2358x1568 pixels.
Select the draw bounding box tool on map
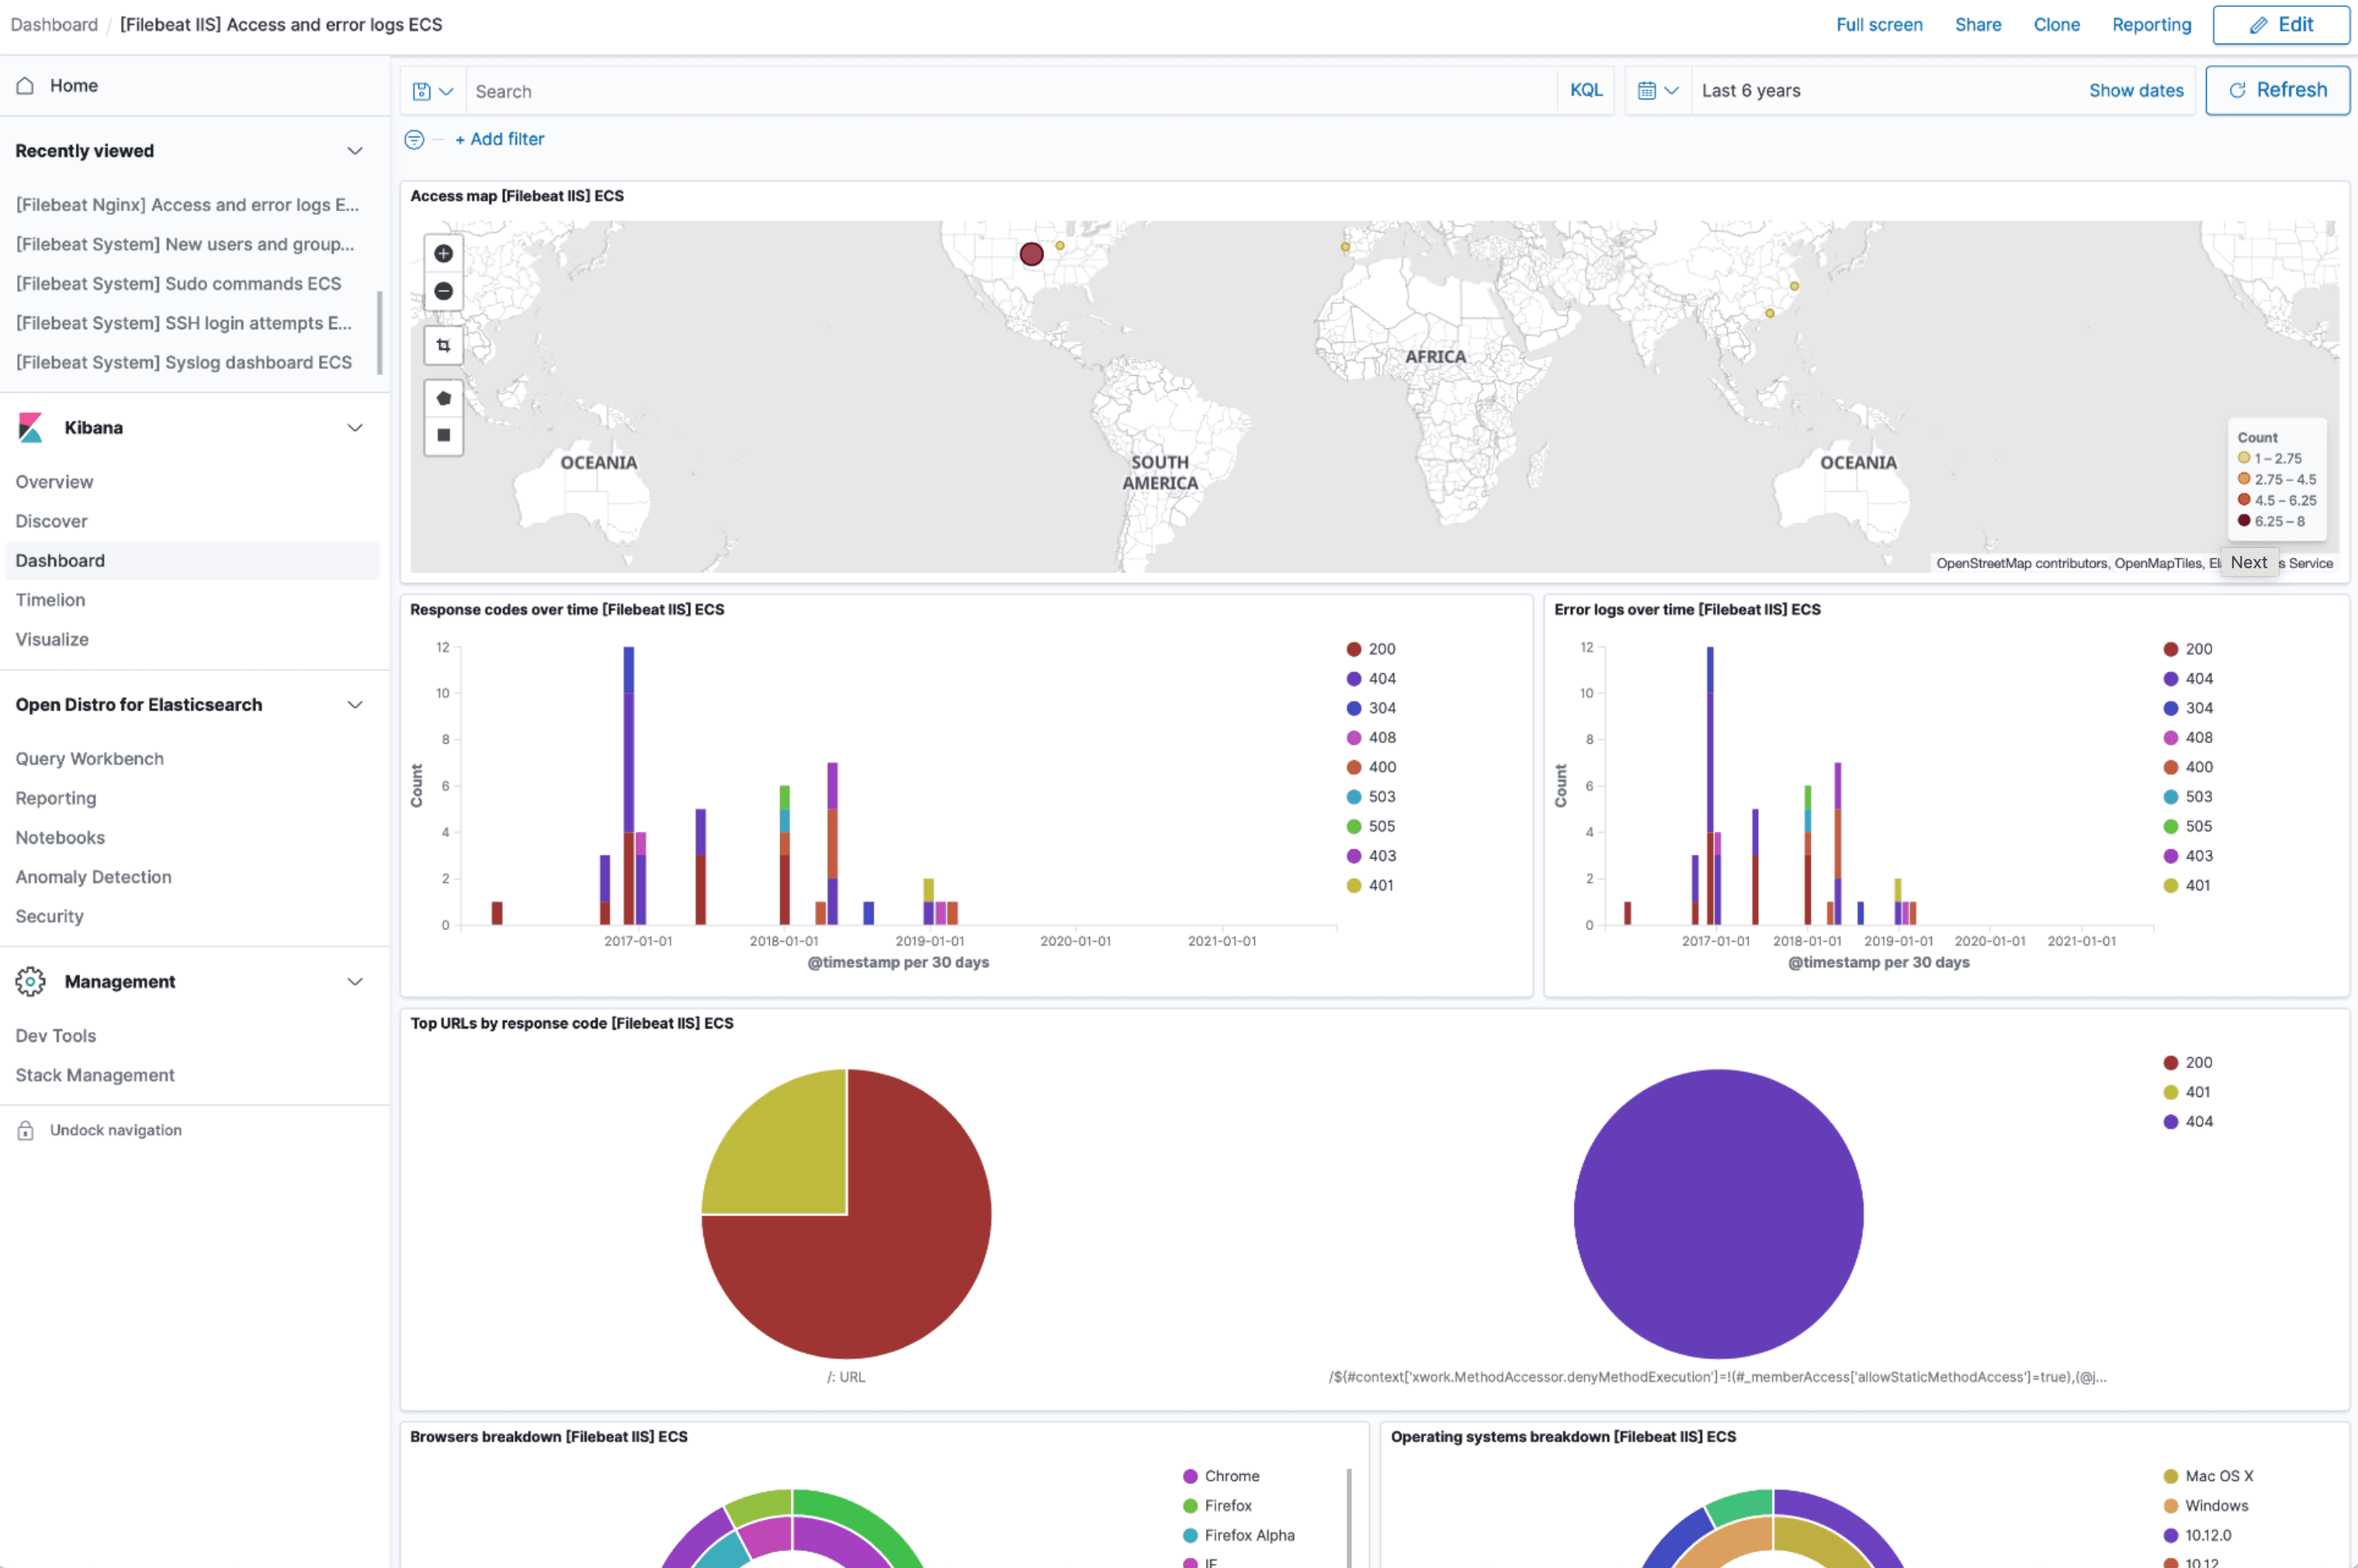tap(443, 435)
